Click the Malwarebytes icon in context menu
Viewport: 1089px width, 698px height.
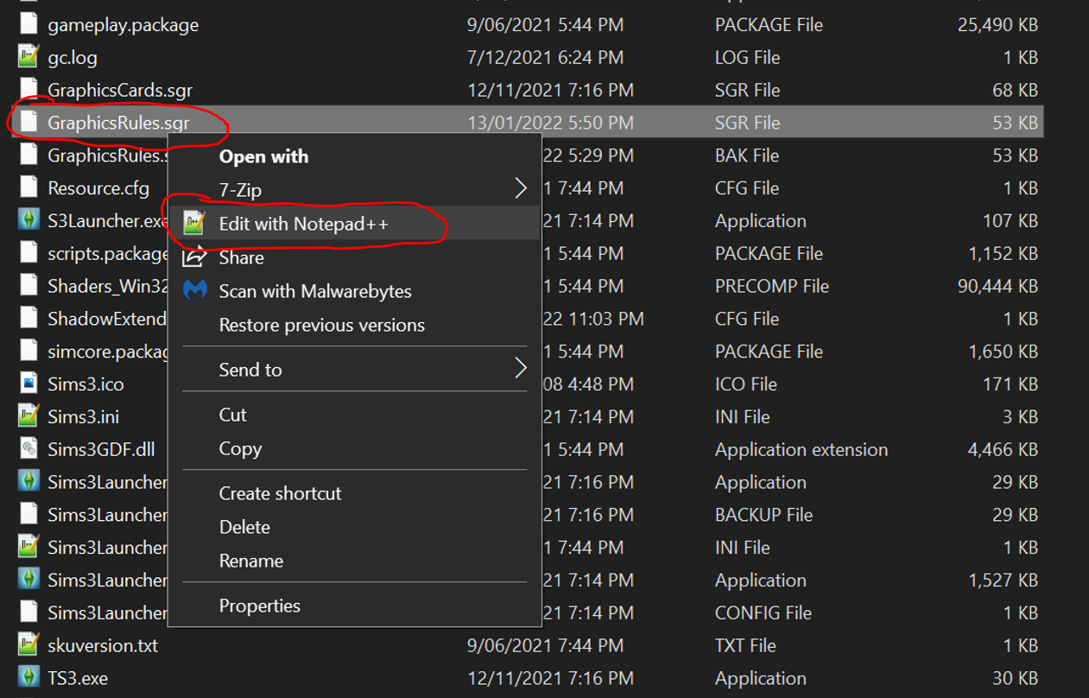point(195,291)
